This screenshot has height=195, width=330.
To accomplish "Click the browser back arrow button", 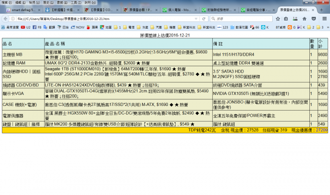I will pyautogui.click(x=5, y=19).
